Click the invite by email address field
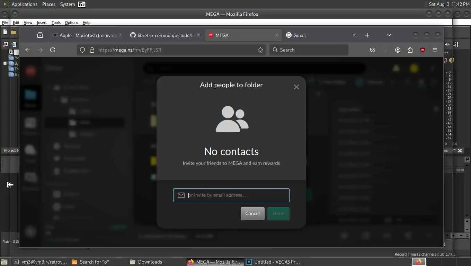The height and width of the screenshot is (266, 471). pyautogui.click(x=231, y=195)
